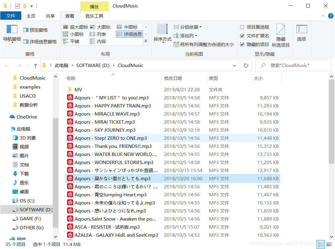Image resolution: width=335 pixels, height=249 pixels.
Task: Open Group by (分组依据) dropdown
Action: coord(188,27)
